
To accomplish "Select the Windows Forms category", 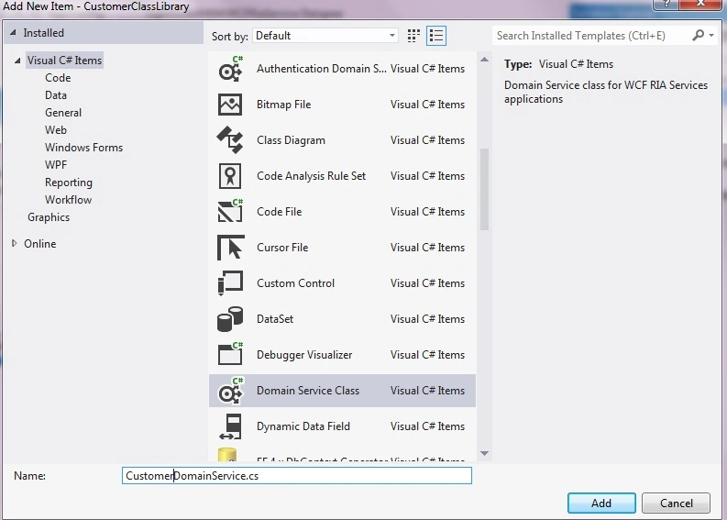I will pos(84,148).
